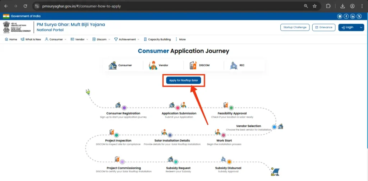Click the address bar URL field

[144, 6]
